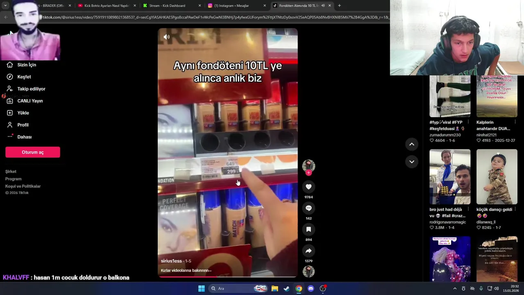Share the video via arrow icon
The width and height of the screenshot is (524, 295).
pos(309,251)
